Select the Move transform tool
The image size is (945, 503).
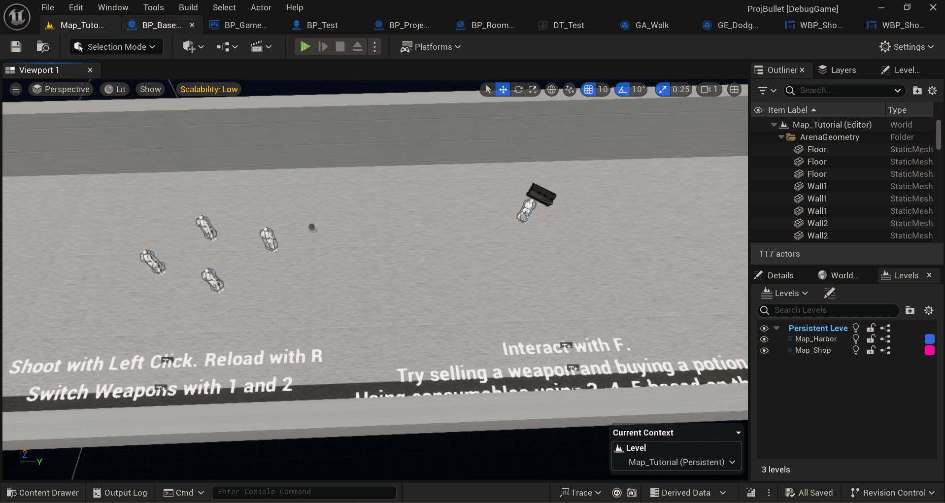503,89
